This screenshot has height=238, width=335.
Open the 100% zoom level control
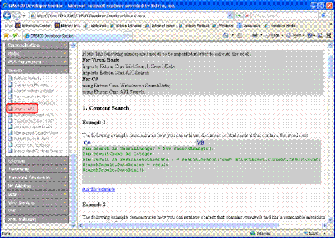[315, 234]
